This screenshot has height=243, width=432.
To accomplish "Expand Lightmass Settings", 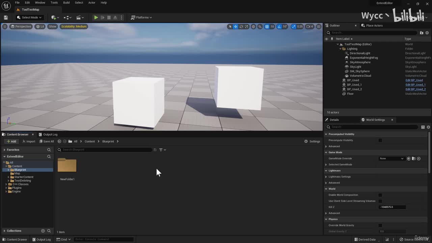I will (x=326, y=177).
